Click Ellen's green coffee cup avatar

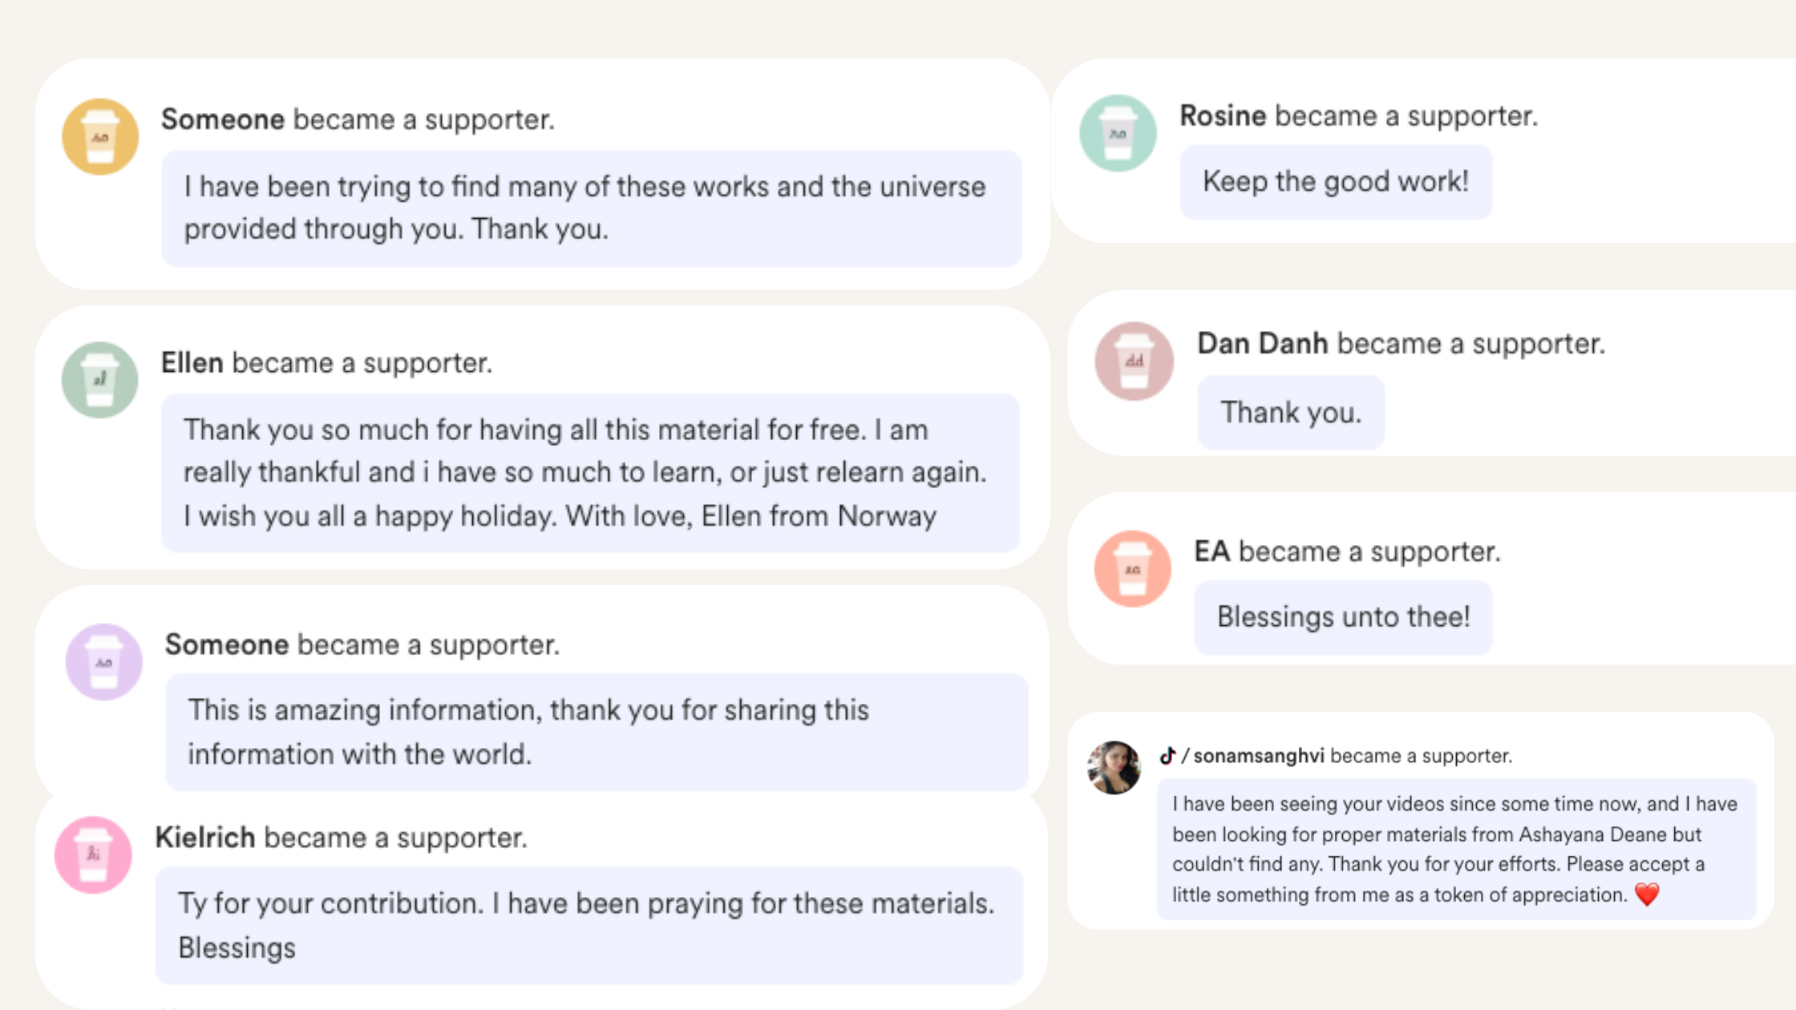(100, 380)
